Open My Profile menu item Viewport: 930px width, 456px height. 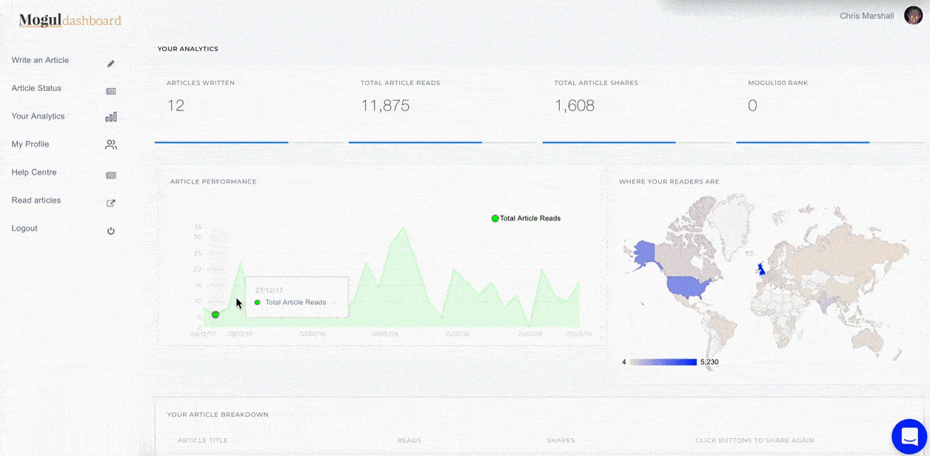[30, 144]
